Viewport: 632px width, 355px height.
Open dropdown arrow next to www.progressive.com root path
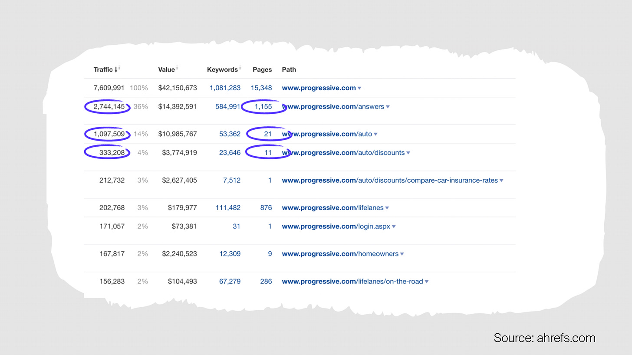click(359, 88)
